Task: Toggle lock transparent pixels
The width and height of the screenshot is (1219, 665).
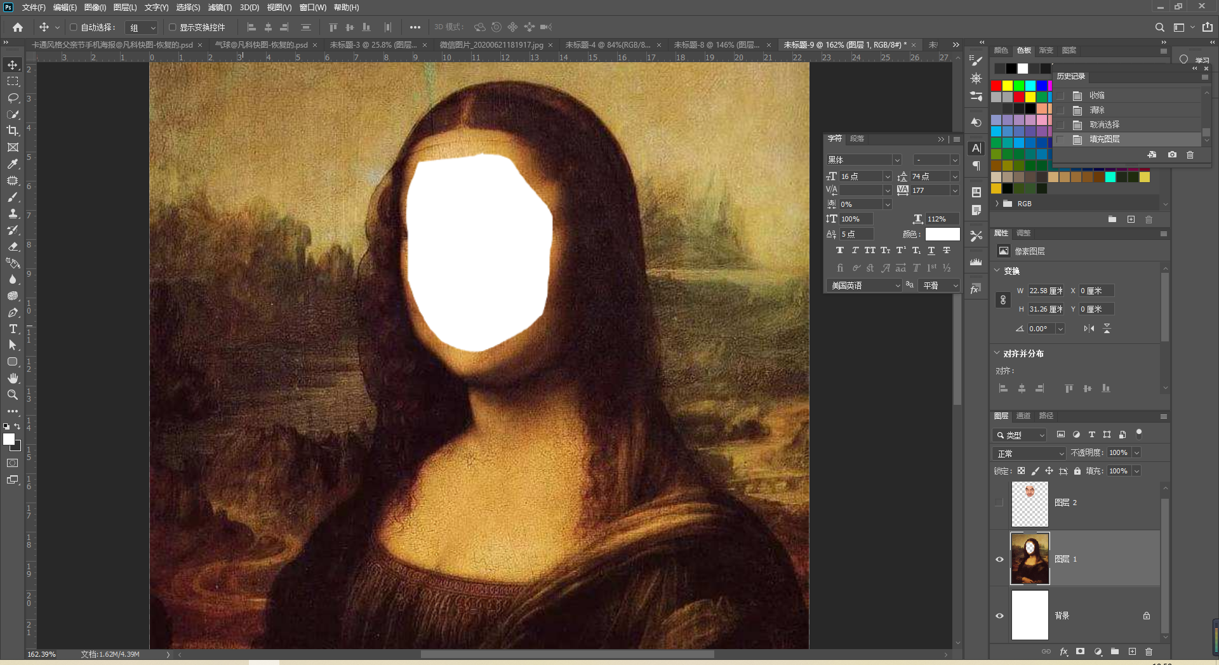Action: click(x=1021, y=471)
